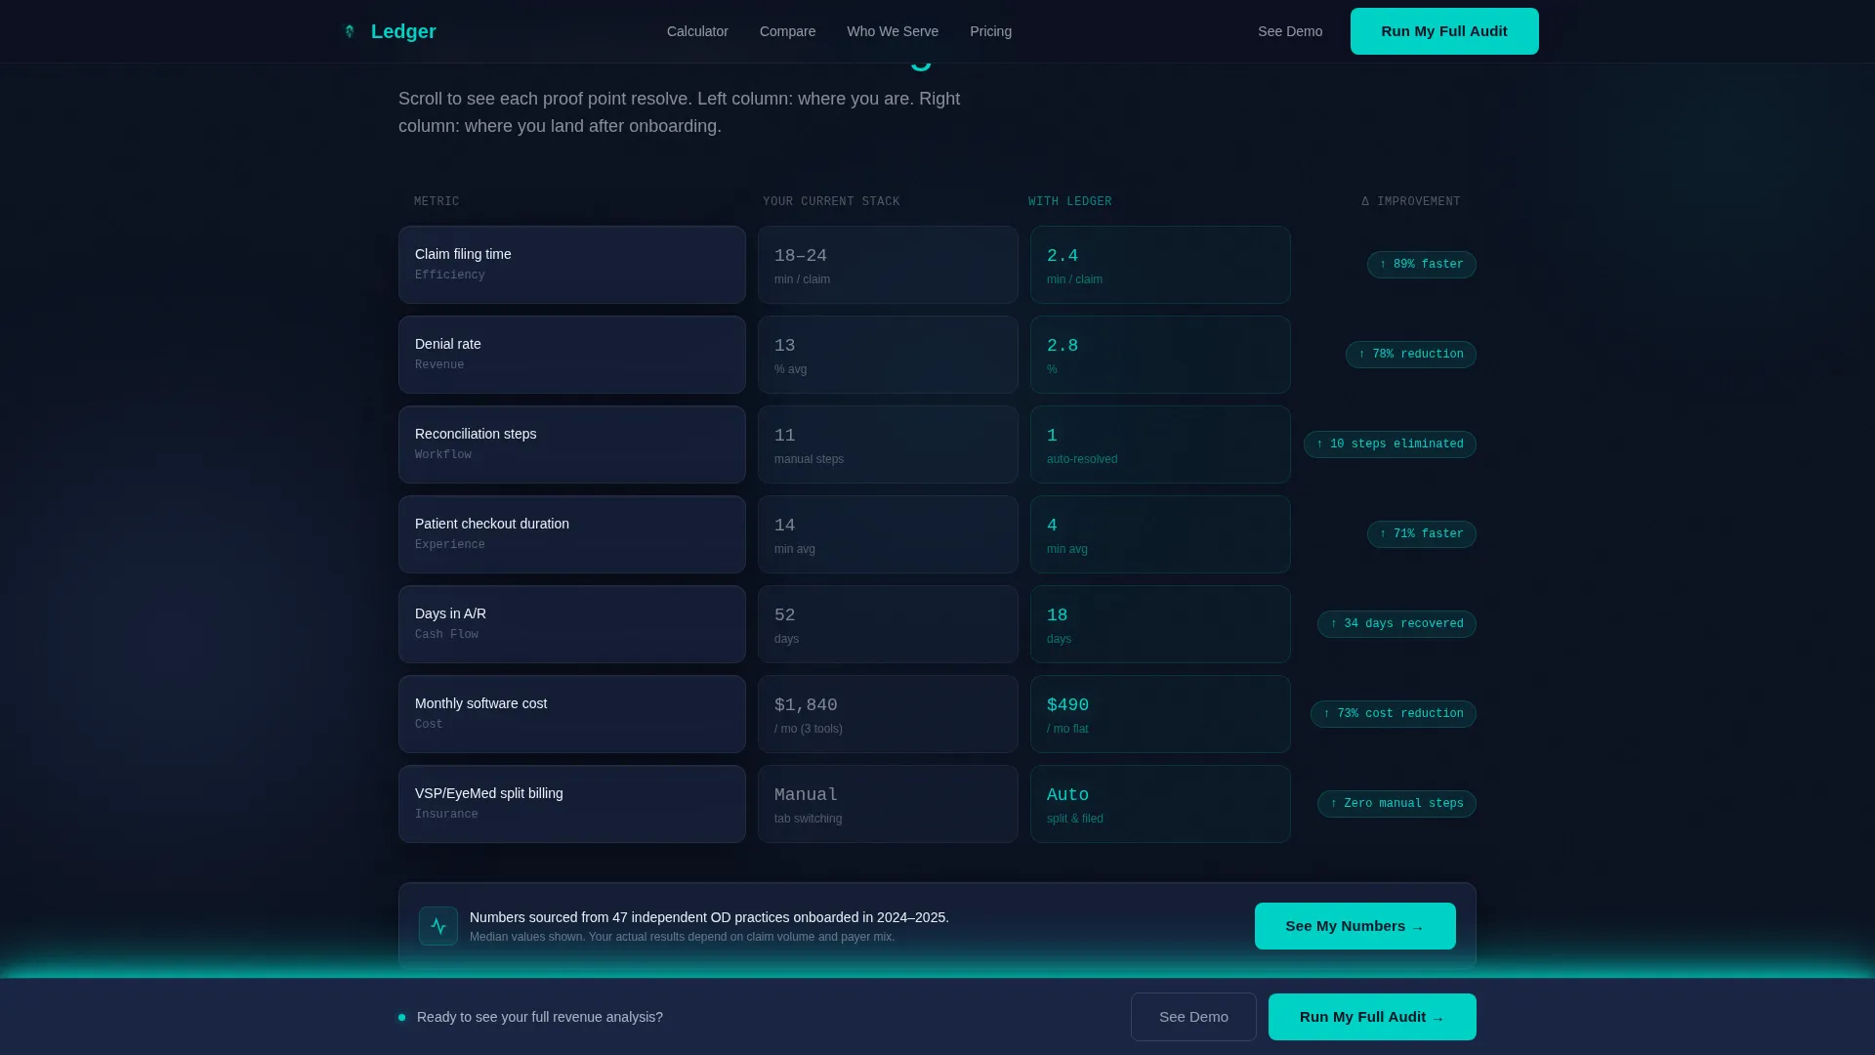
Task: Click the $1,840 / mo cell
Action: click(x=888, y=714)
